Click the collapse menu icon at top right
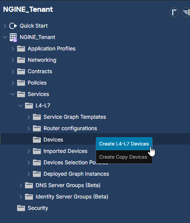This screenshot has width=190, height=223. pos(186,12)
